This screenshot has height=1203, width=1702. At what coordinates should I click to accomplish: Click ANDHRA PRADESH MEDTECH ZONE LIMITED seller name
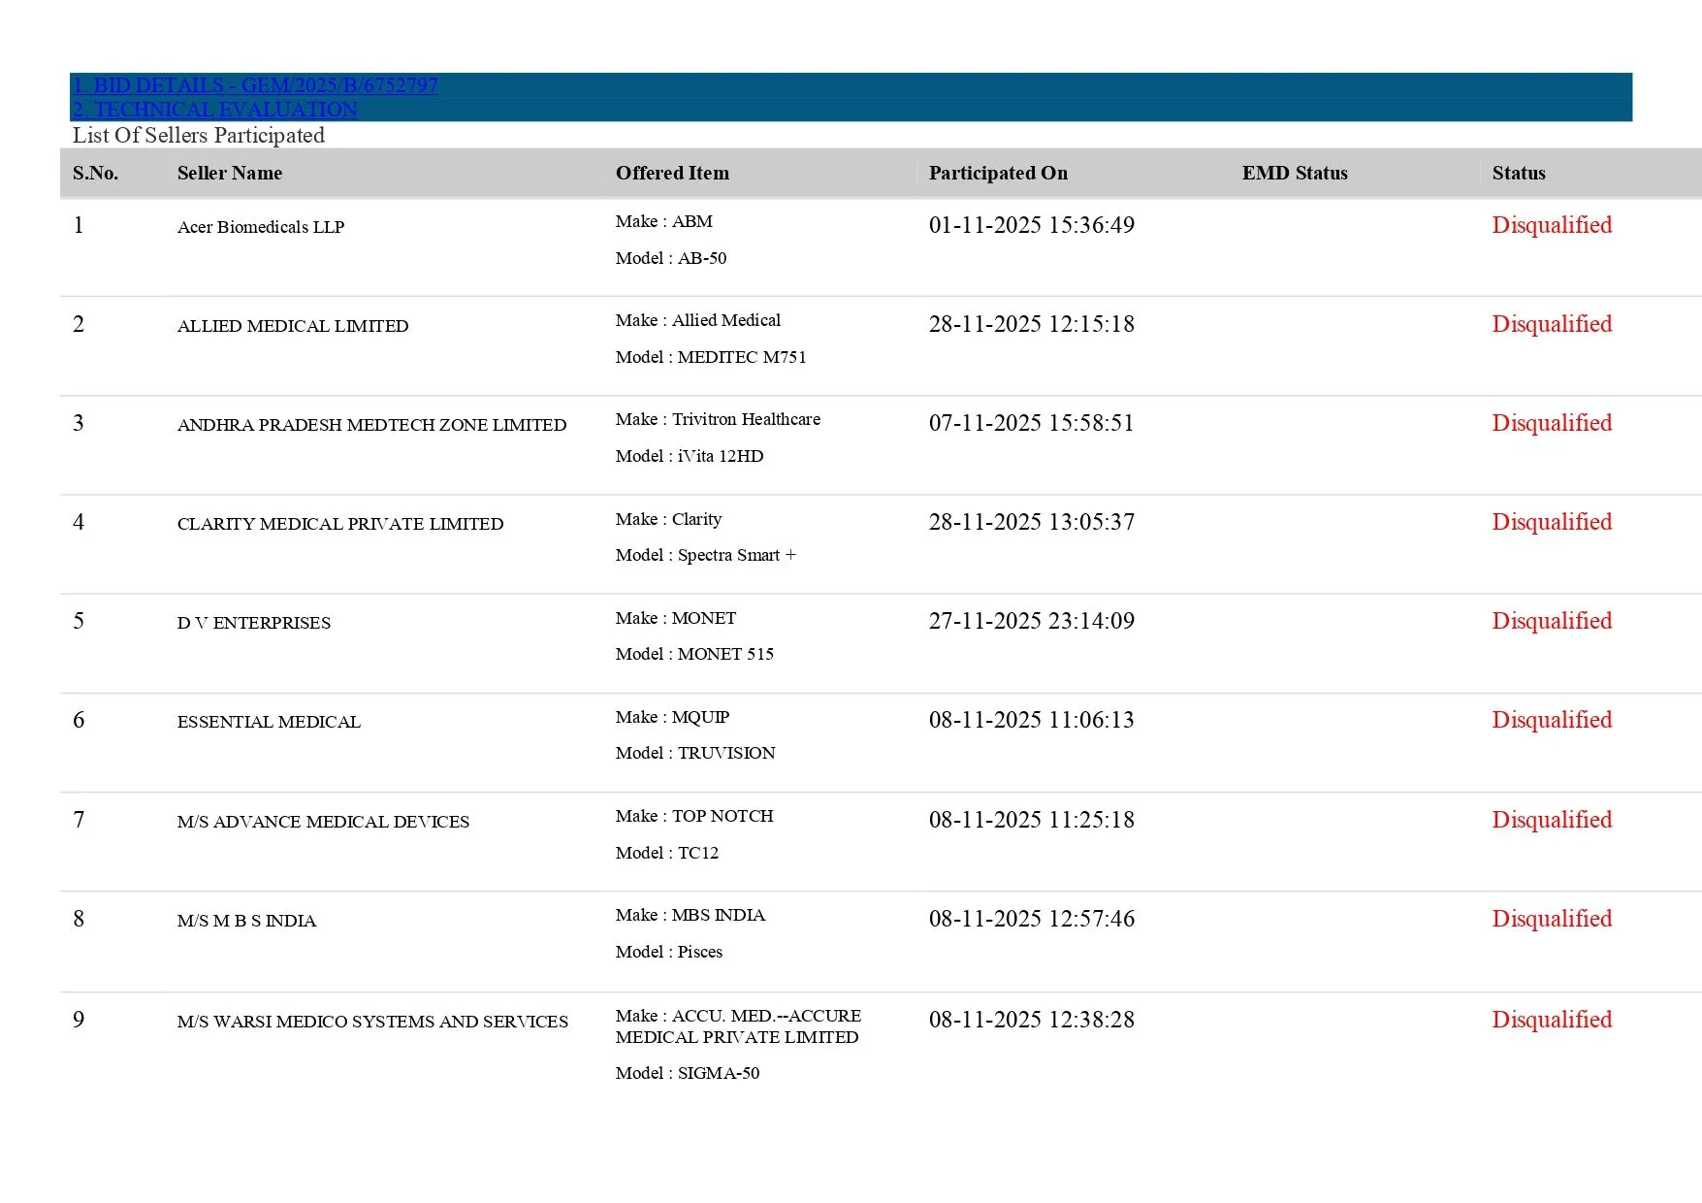(x=371, y=425)
